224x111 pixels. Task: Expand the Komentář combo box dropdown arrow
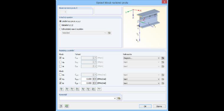pos(115,98)
